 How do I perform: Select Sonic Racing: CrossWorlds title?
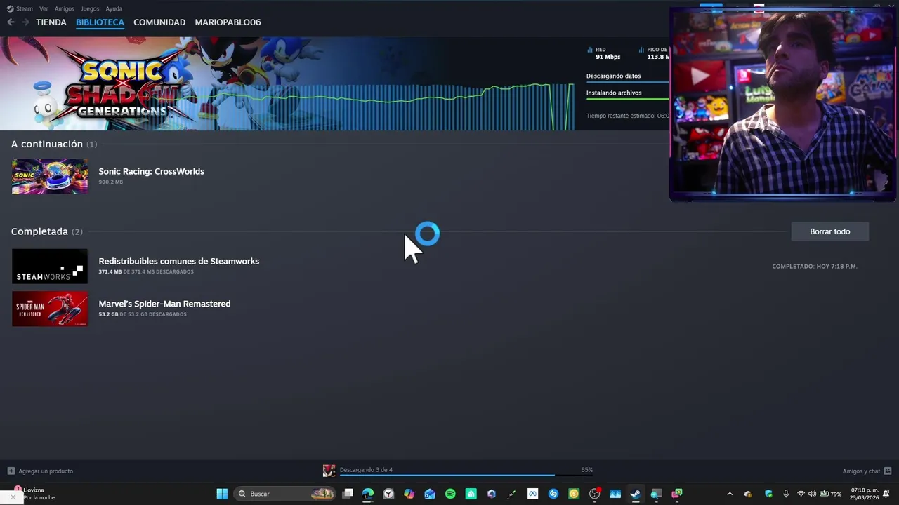(x=151, y=171)
